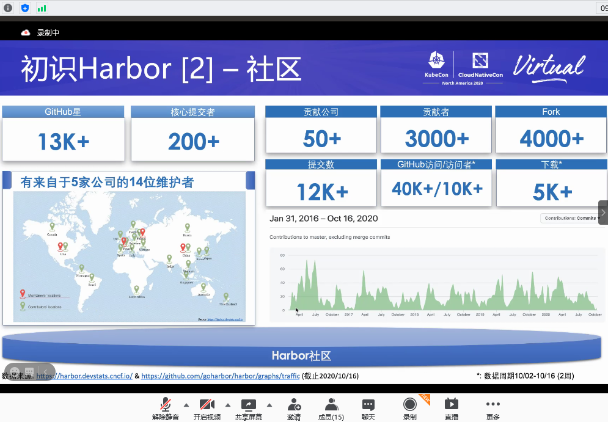Image resolution: width=608 pixels, height=422 pixels.
Task: Click the 录制 record button
Action: pos(410,409)
